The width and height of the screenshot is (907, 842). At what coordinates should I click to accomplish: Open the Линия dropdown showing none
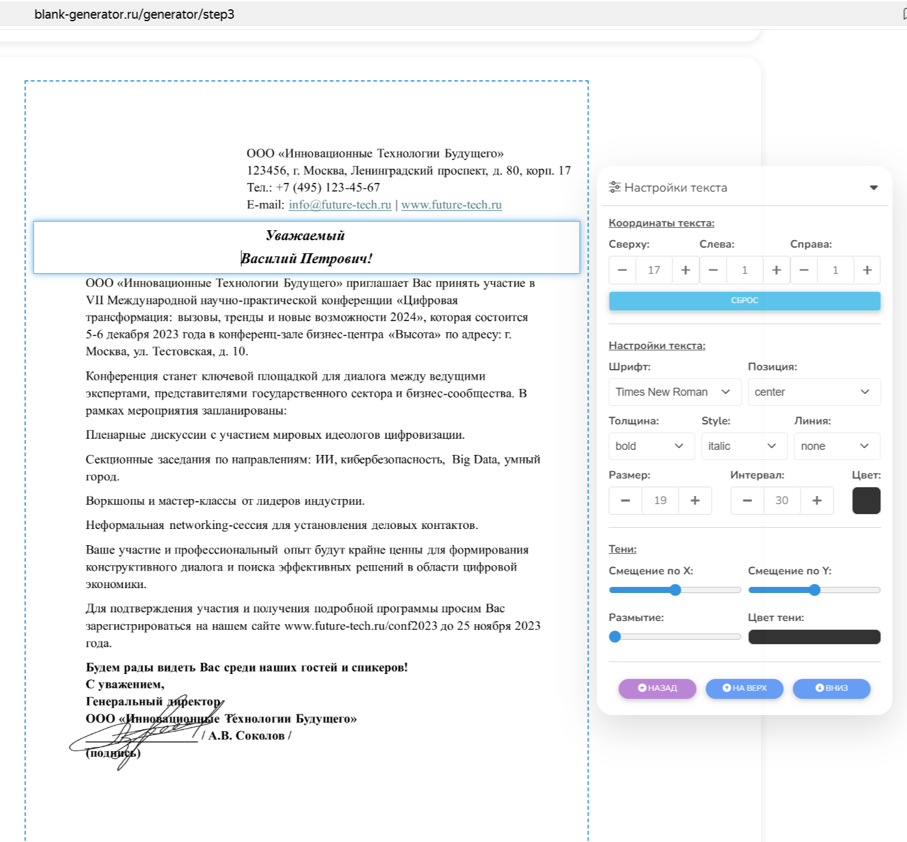[837, 446]
